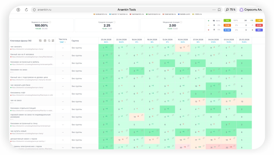The height and width of the screenshot is (155, 274).
Task: Click info icon next to Видимость в поиске
Action: (x=50, y=22)
